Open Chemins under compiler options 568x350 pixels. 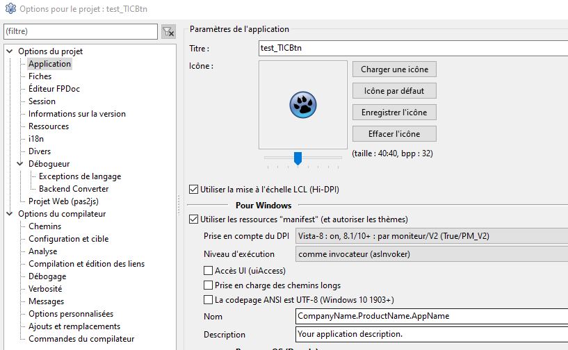[x=44, y=226]
